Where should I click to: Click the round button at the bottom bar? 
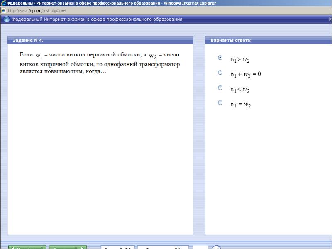point(216,247)
